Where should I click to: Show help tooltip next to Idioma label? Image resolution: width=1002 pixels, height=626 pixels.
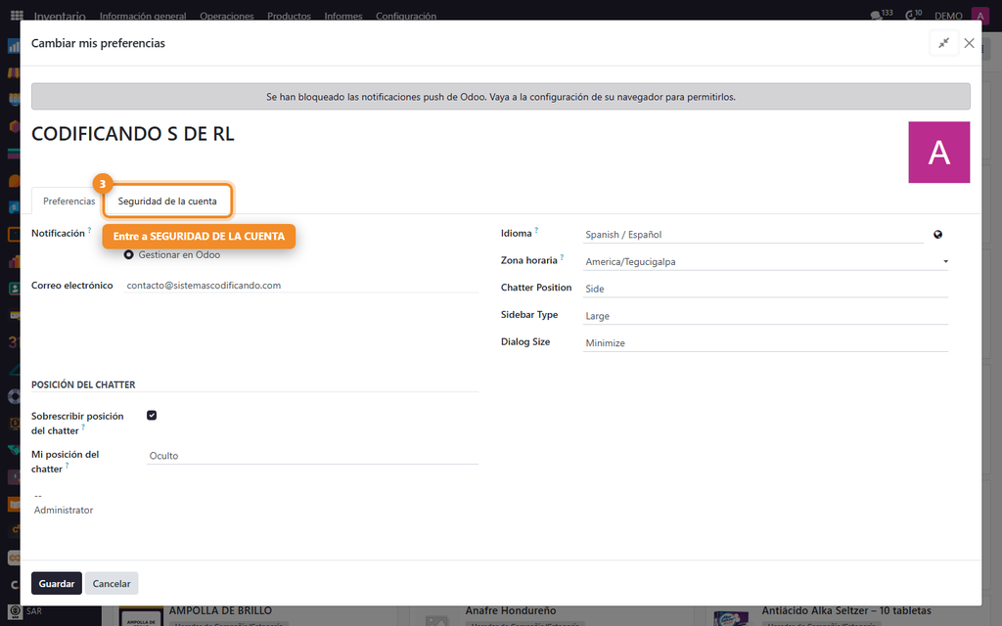[x=536, y=230]
